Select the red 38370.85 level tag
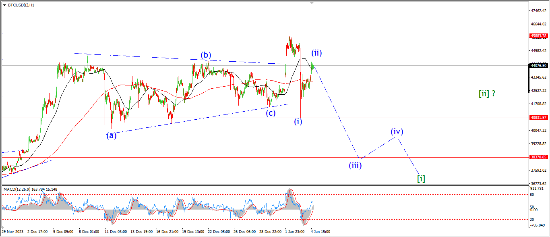 [x=538, y=157]
